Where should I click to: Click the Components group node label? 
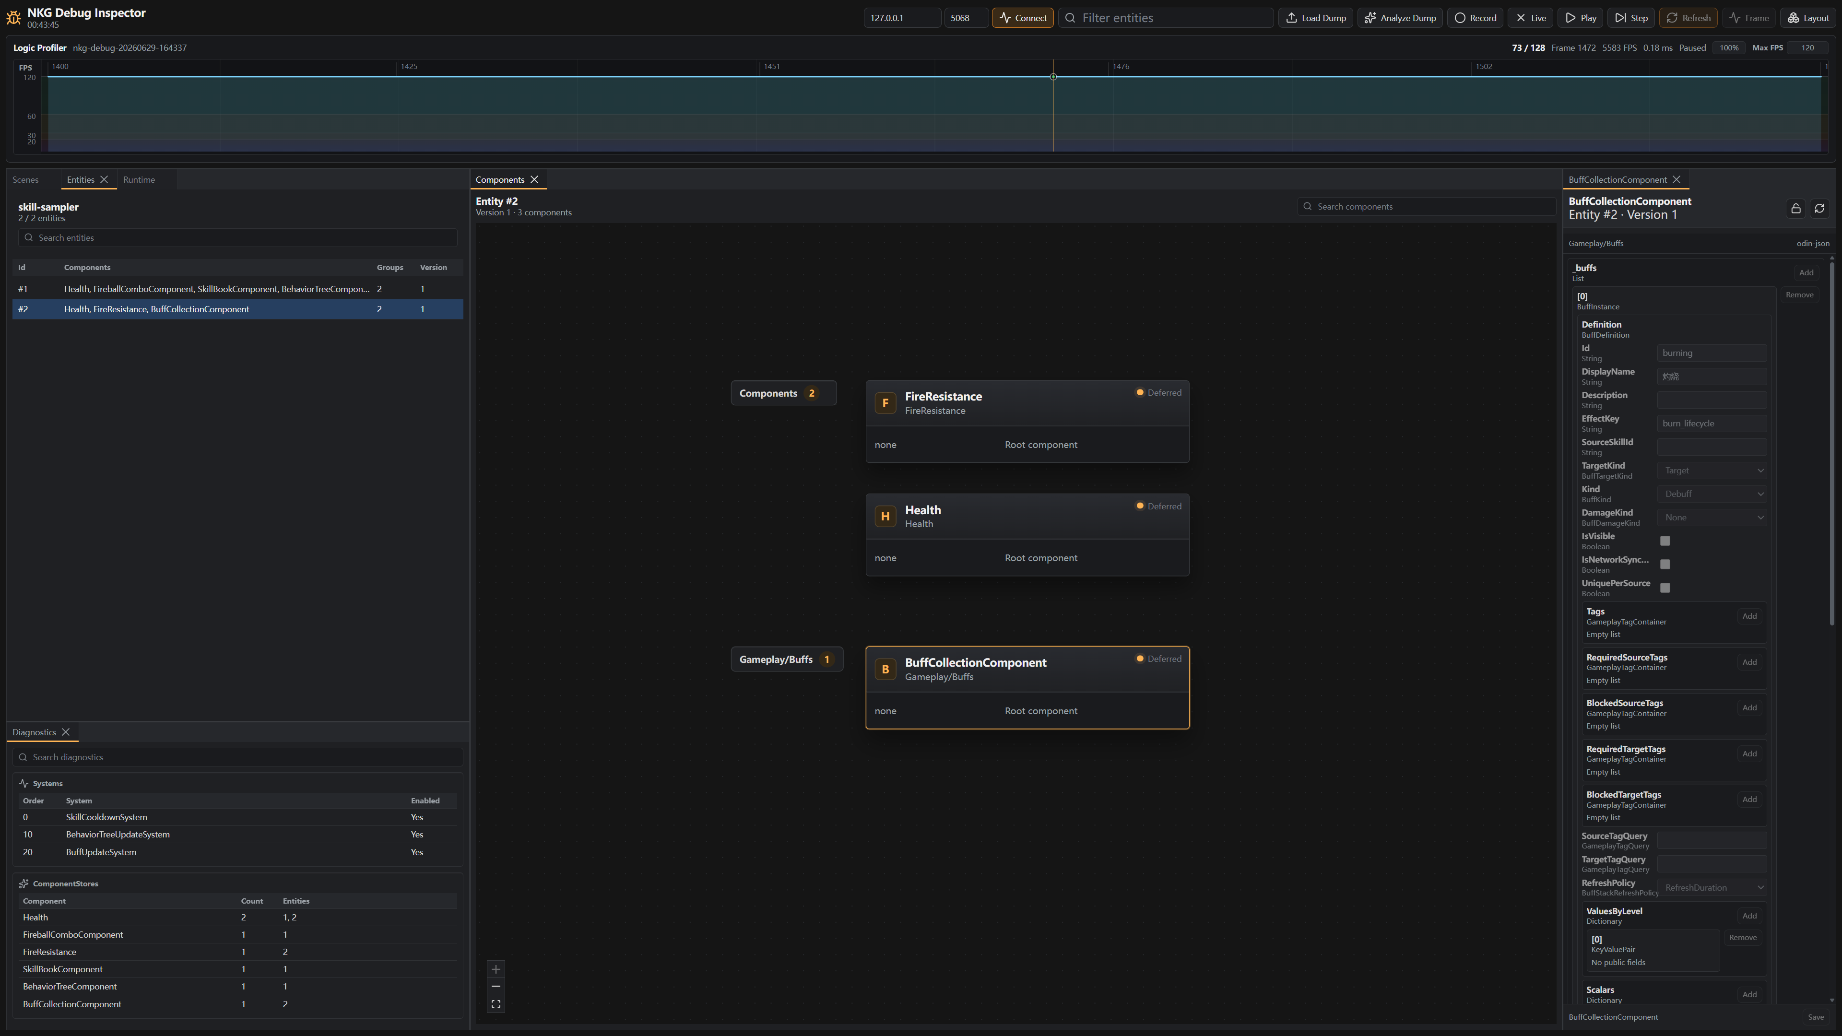(x=783, y=393)
